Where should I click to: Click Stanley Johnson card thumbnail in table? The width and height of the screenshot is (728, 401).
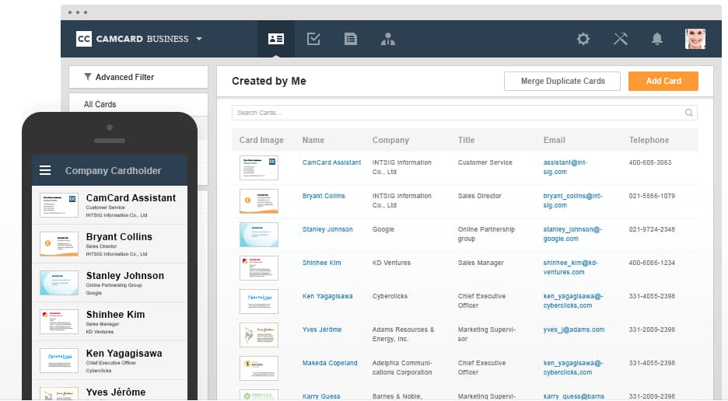click(258, 235)
